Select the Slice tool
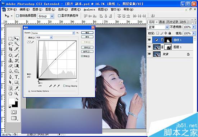The width and height of the screenshot is (198, 137). pos(17,49)
